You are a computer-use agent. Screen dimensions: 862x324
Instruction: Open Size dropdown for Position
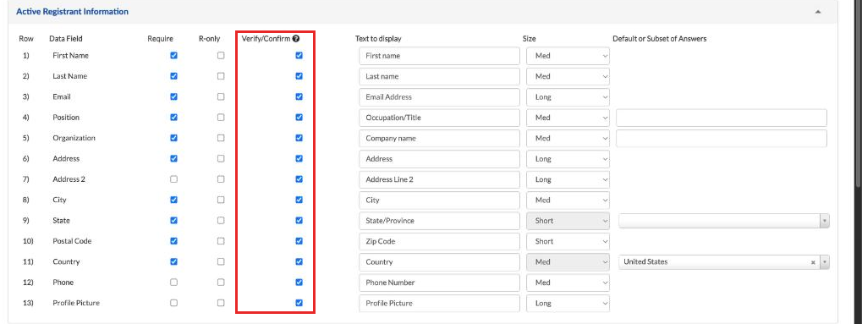[x=568, y=118]
